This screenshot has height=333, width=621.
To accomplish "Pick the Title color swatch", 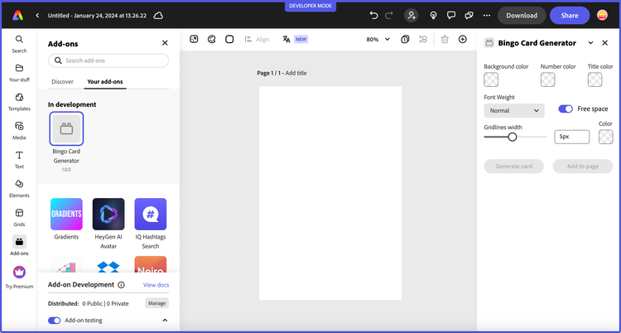I will tap(595, 80).
